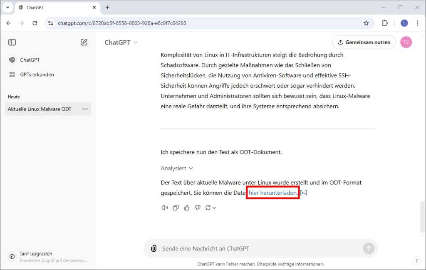Open the help icon near the bottom right
The image size is (426, 270).
coord(417,261)
